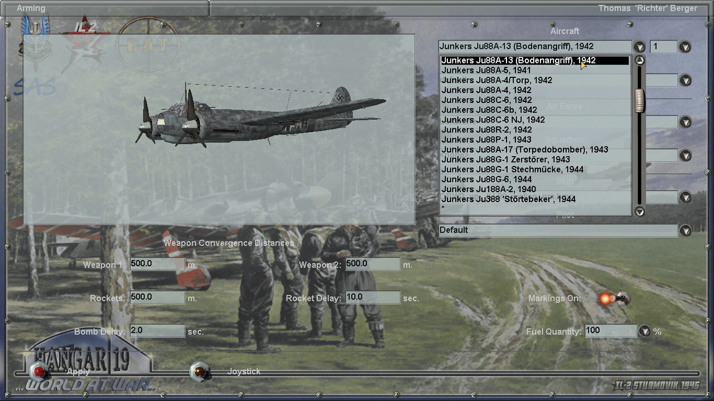Select Junkers Ju88R-2, 1942
The image size is (714, 401).
point(534,130)
